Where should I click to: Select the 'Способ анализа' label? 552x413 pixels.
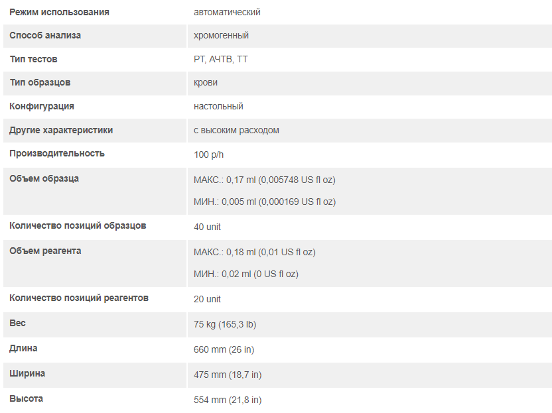click(x=45, y=35)
